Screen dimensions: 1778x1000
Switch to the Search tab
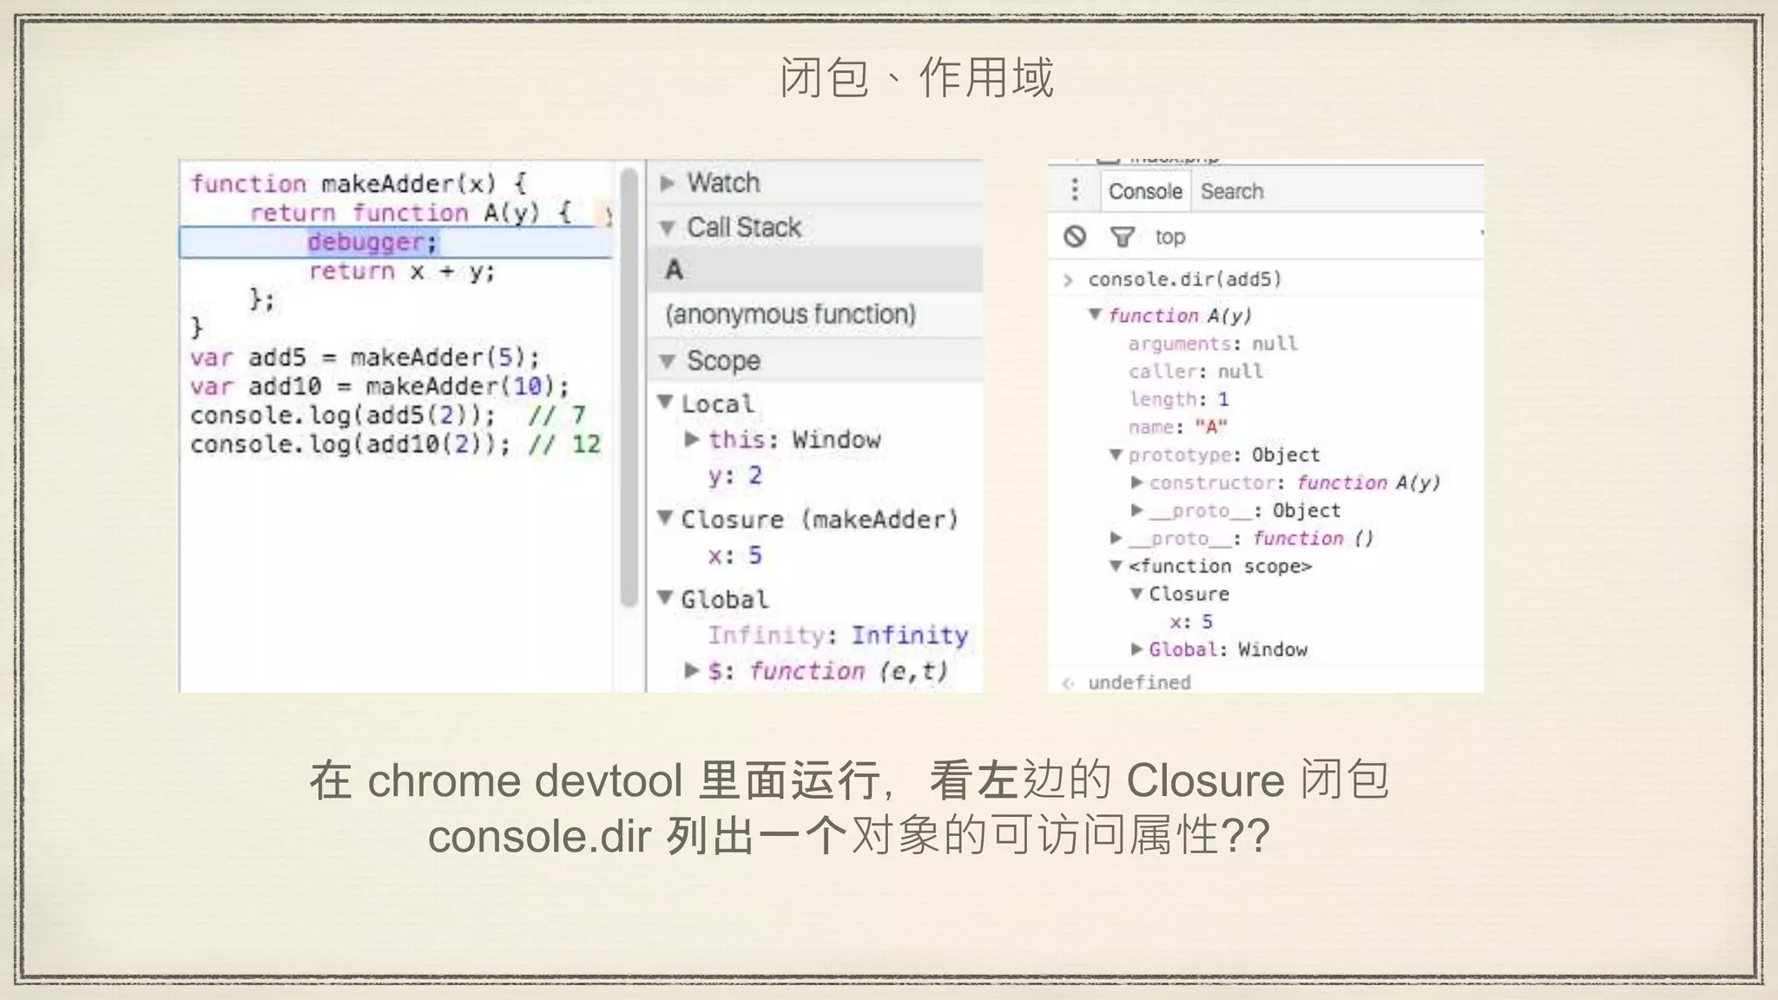tap(1232, 191)
